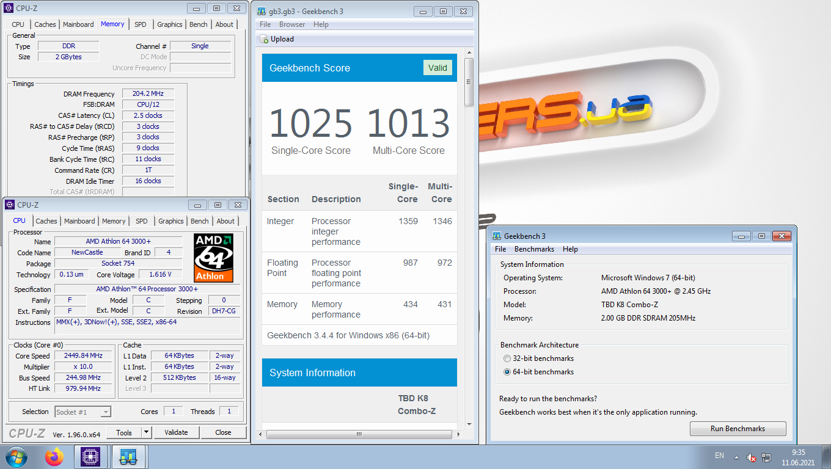
Task: Open Help menu in gb3.gb3 window
Action: [321, 24]
